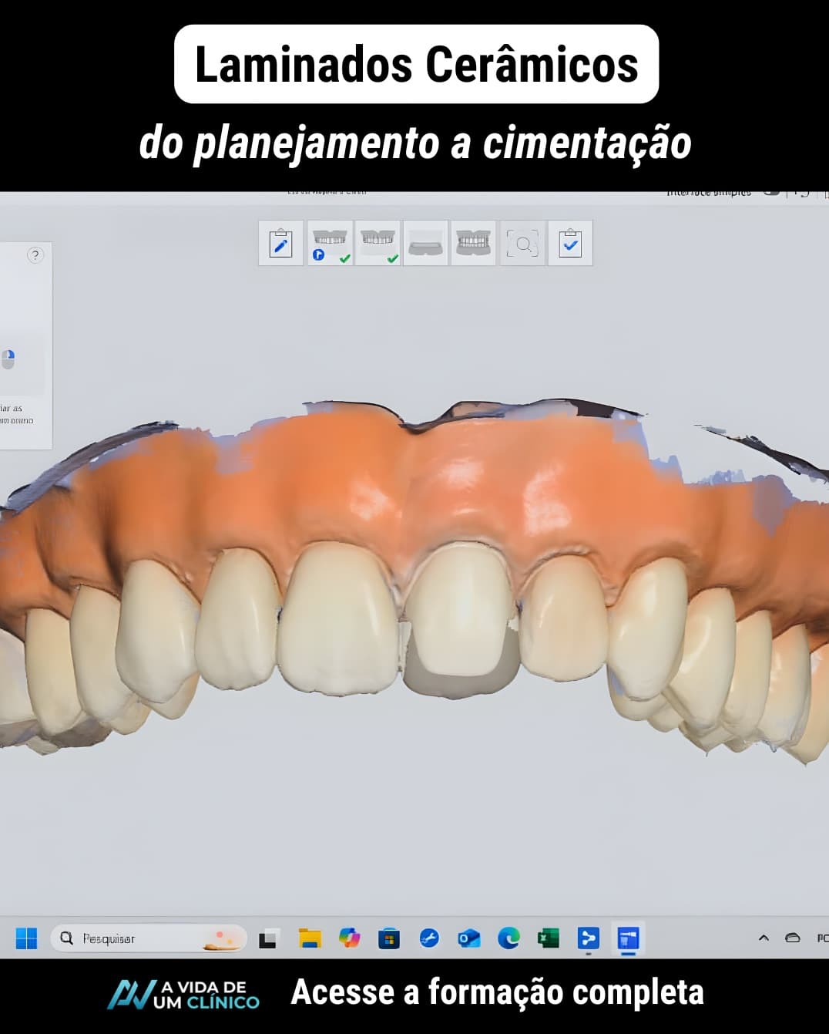This screenshot has height=1034, width=829.
Task: Open the blue share-node app on taskbar
Action: (x=589, y=938)
